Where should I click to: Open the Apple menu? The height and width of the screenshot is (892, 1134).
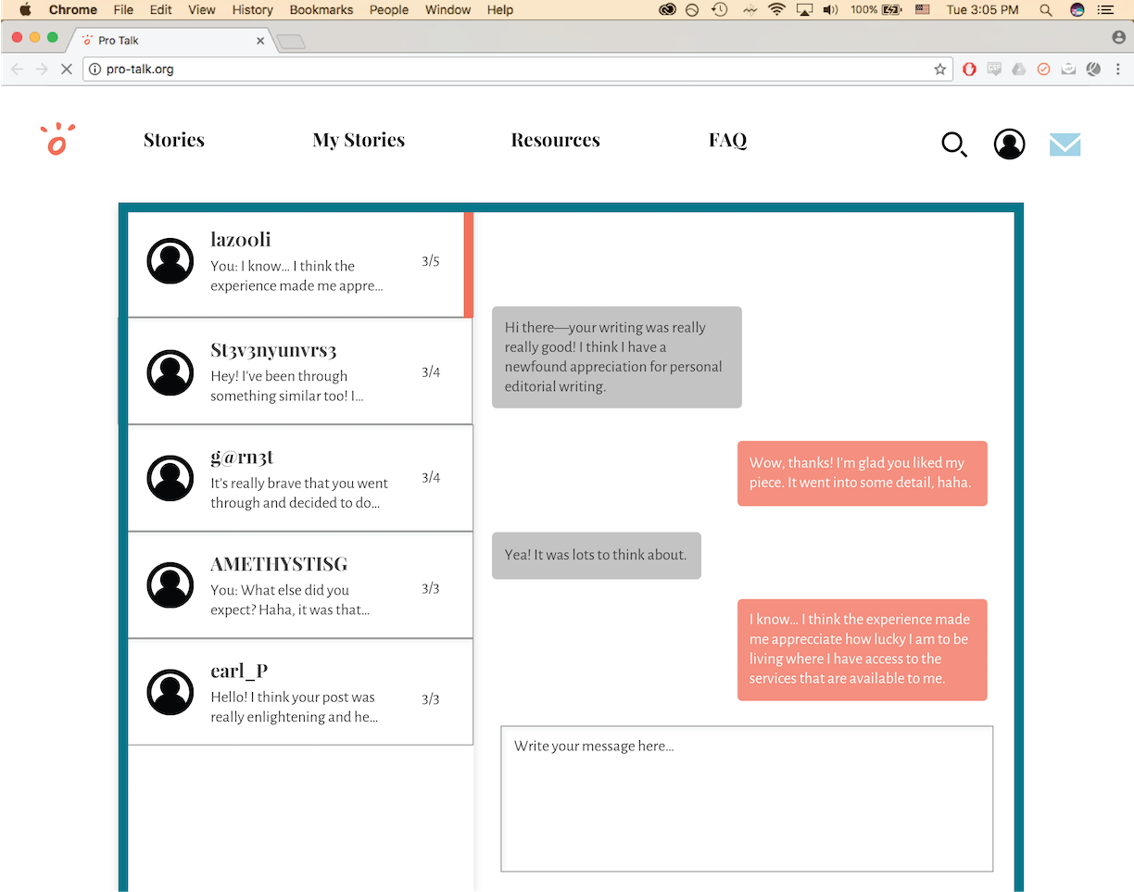point(25,9)
